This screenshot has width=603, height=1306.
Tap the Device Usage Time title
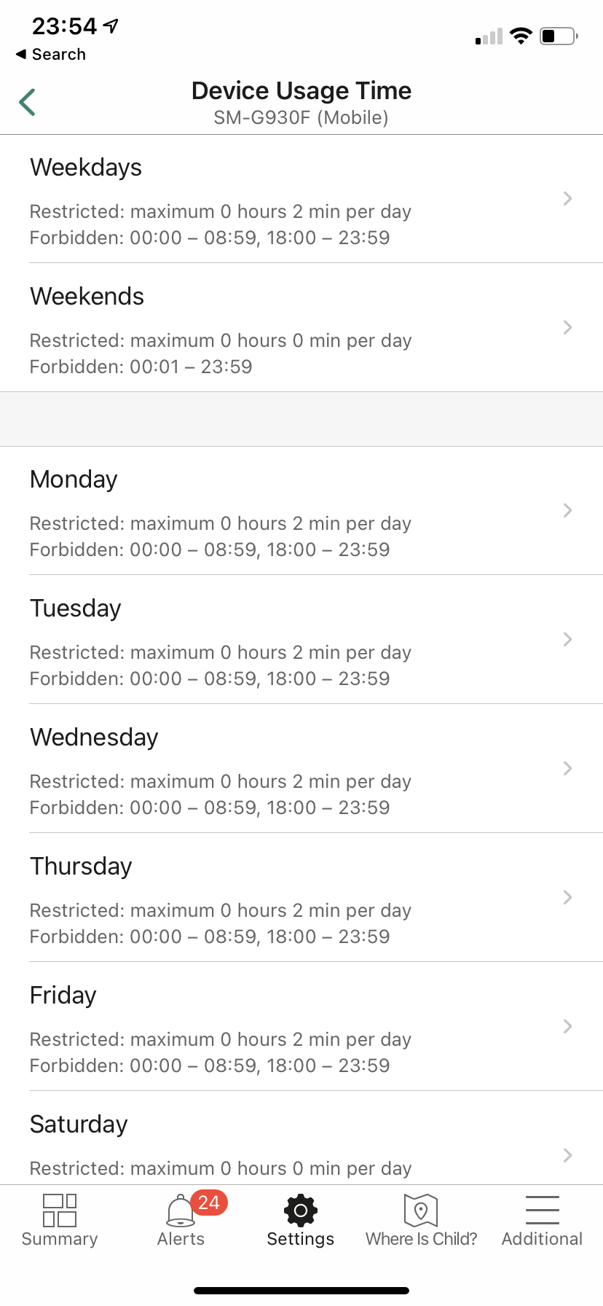click(x=301, y=91)
